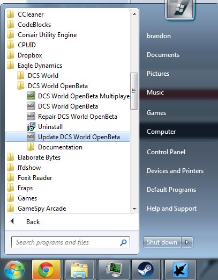Expand the GameSpy Arcade folder

(x=42, y=209)
